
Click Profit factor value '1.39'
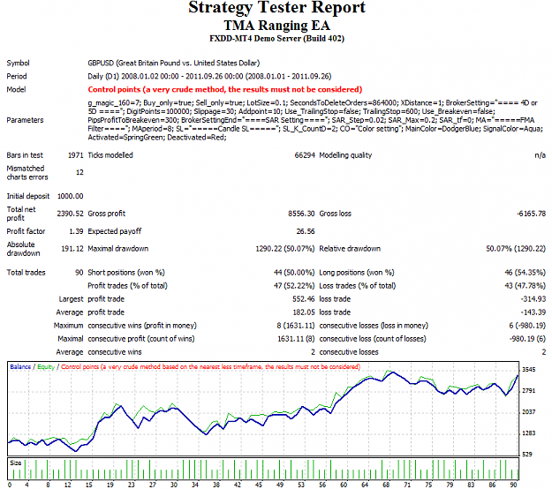(x=76, y=231)
